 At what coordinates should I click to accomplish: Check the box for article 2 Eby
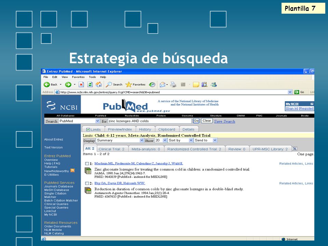(87, 183)
